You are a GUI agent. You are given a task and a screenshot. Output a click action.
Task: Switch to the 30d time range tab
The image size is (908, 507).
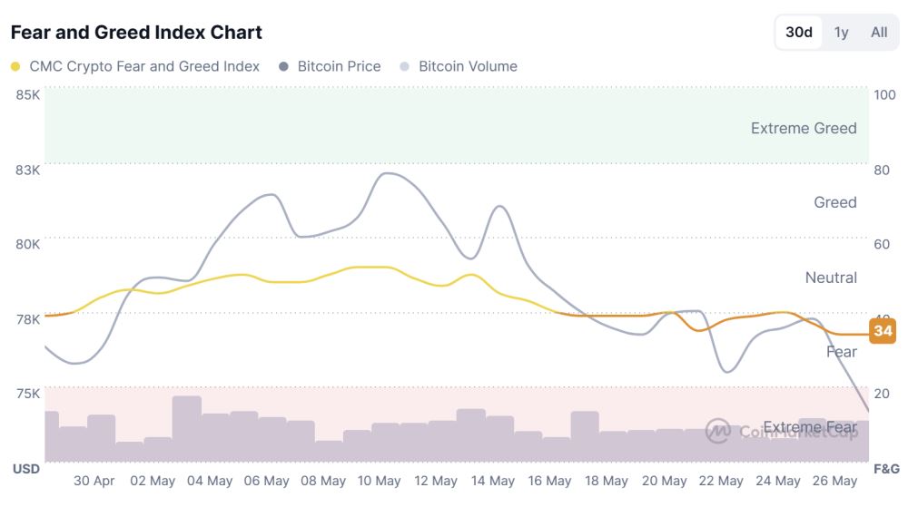point(798,33)
